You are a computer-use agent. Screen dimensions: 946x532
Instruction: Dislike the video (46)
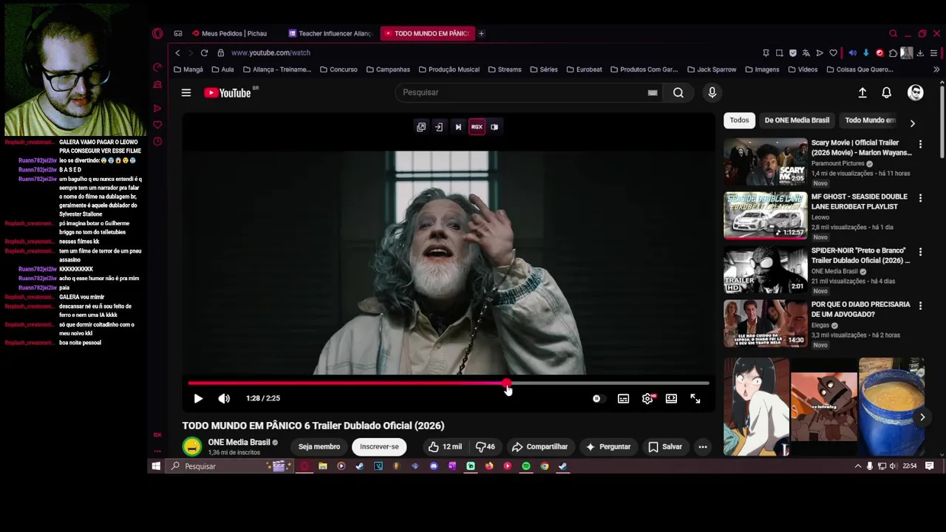(485, 446)
